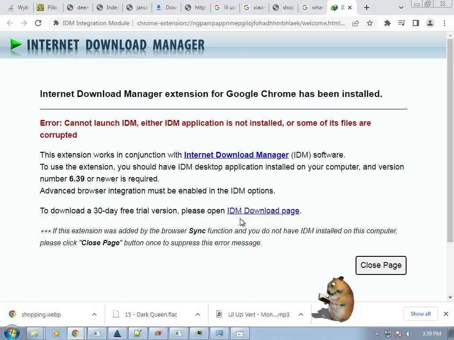Switch to the 'janu' tab
Image resolution: width=454 pixels, height=340 pixels.
tap(137, 8)
